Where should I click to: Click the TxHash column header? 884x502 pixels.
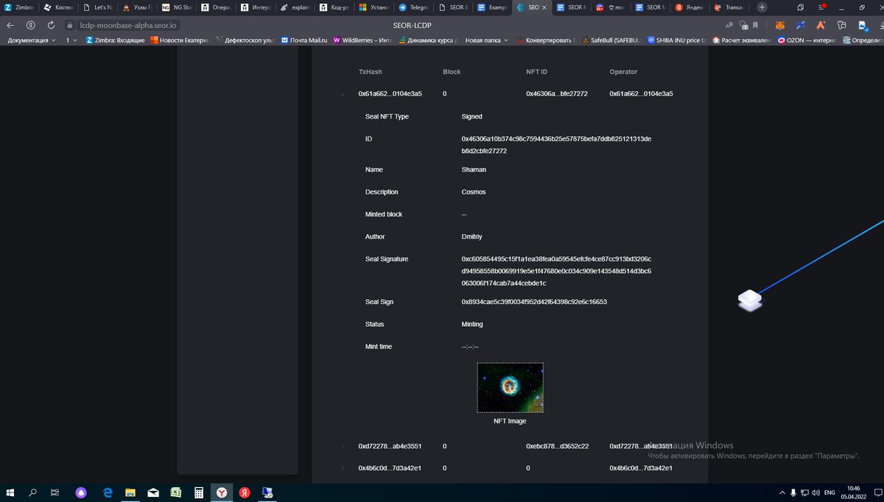pyautogui.click(x=370, y=72)
